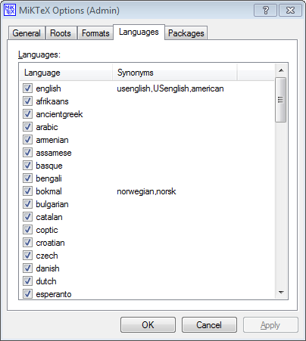The image size is (306, 341).
Task: Select the bulgarian row in list
Action: pos(147,204)
